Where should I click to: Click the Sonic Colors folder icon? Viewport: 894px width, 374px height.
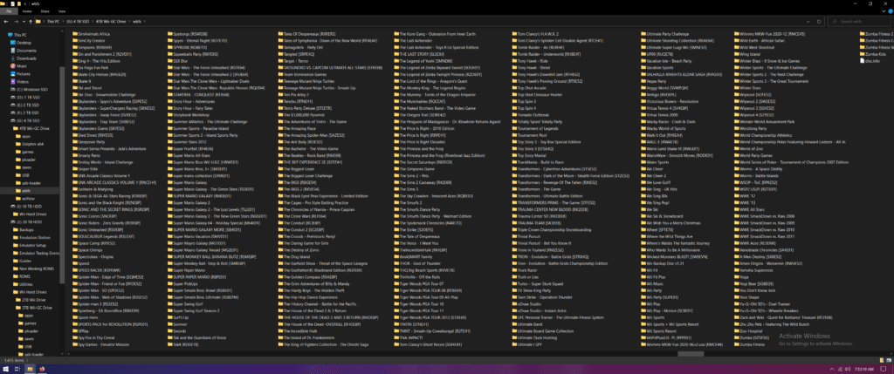tap(75, 216)
